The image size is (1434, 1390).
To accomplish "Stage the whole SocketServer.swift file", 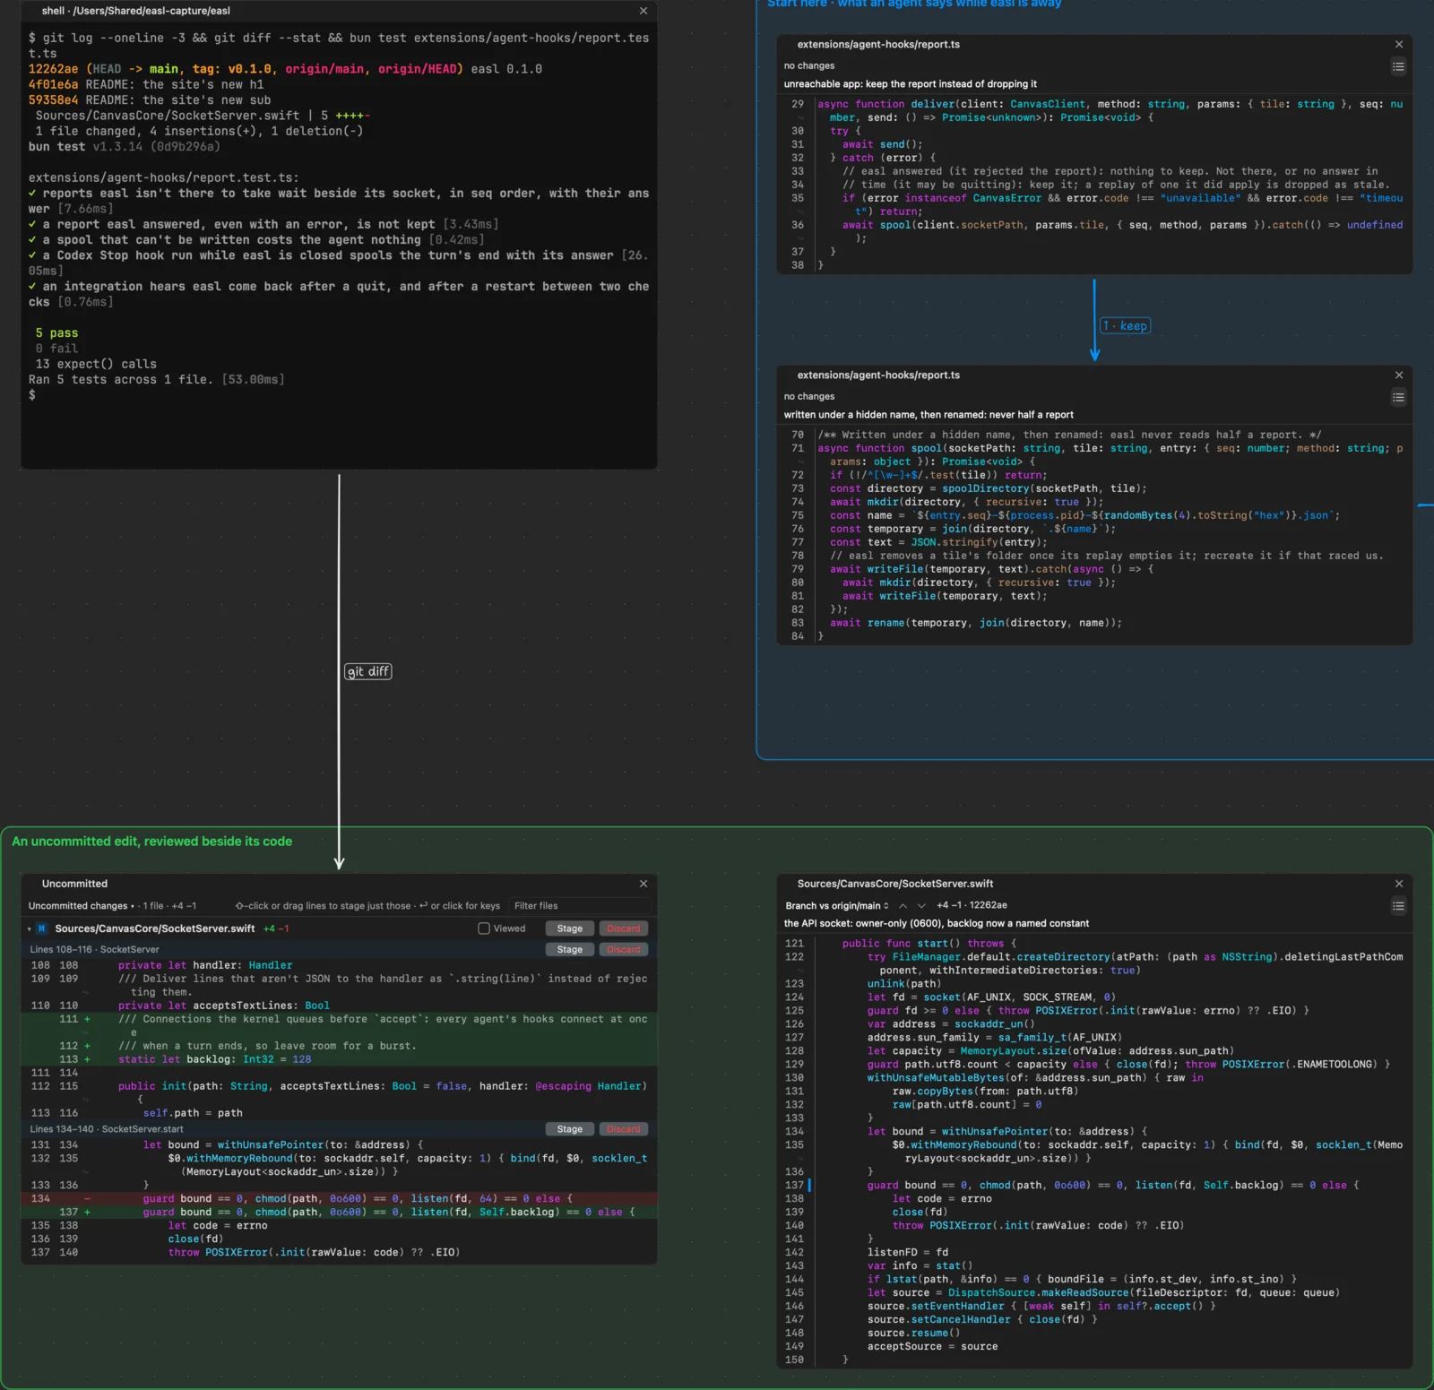I will (x=570, y=928).
